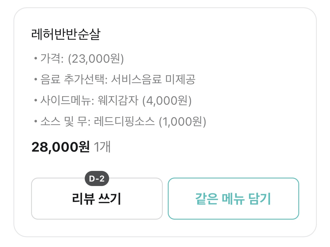330x247 pixels.
Task: Select the 레드디핑소스 (1,000원) sauce item
Action: point(150,122)
